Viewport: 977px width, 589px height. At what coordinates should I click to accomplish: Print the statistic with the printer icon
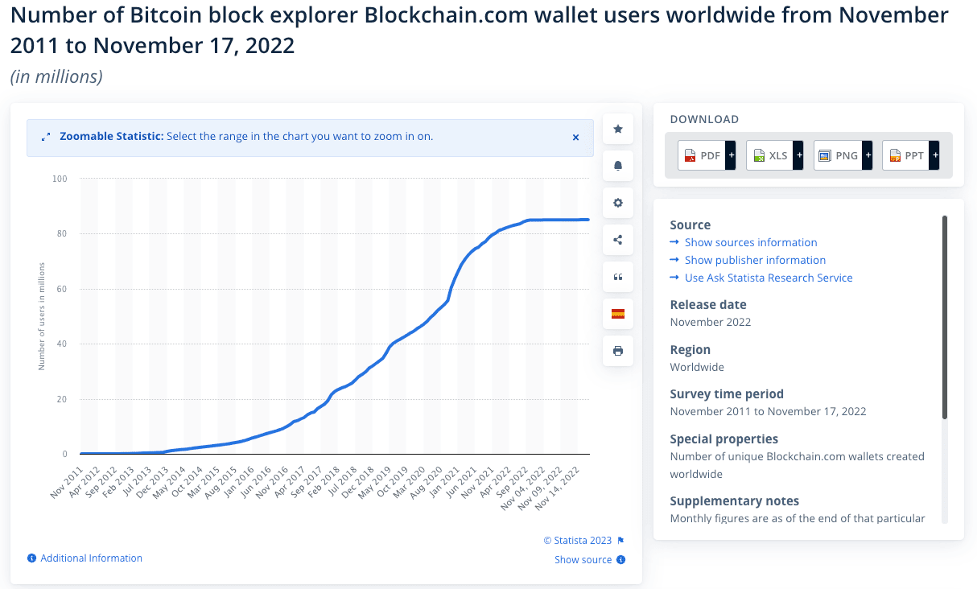(617, 350)
